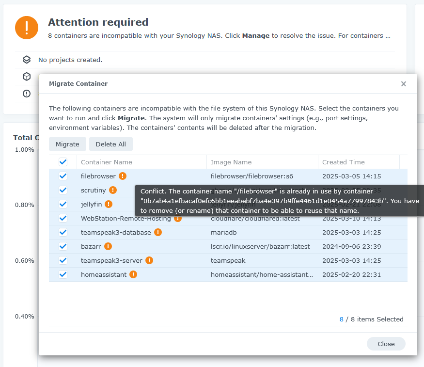Click the Delete All button
Image resolution: width=424 pixels, height=367 pixels.
(x=111, y=144)
